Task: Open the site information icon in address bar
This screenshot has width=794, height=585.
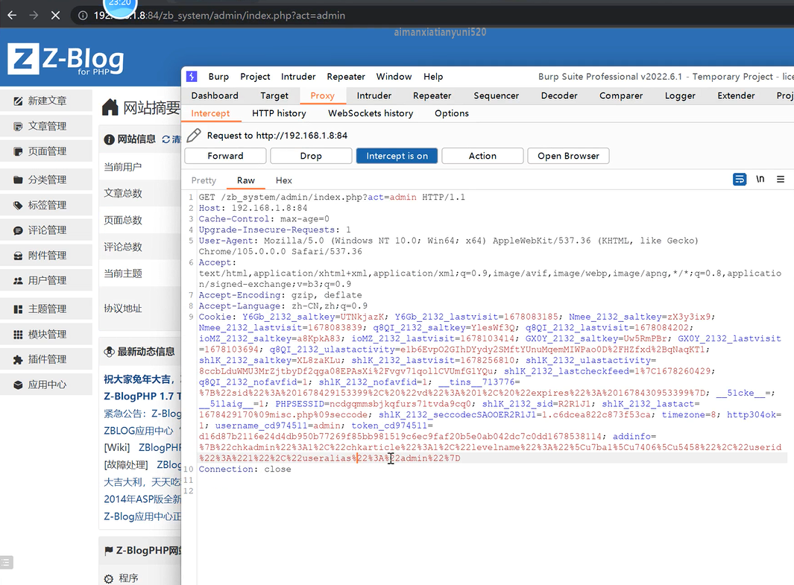Action: (x=83, y=16)
